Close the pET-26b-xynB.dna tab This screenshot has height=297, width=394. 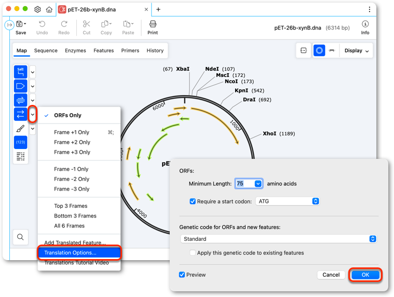tap(146, 9)
